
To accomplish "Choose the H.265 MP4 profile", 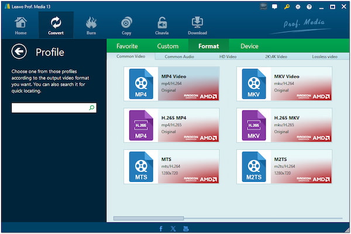I will point(171,125).
